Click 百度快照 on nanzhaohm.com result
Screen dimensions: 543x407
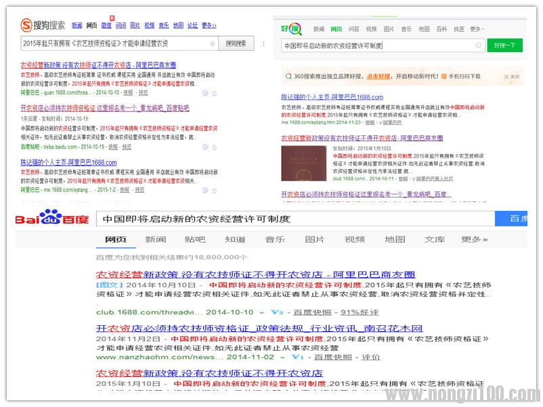click(333, 357)
